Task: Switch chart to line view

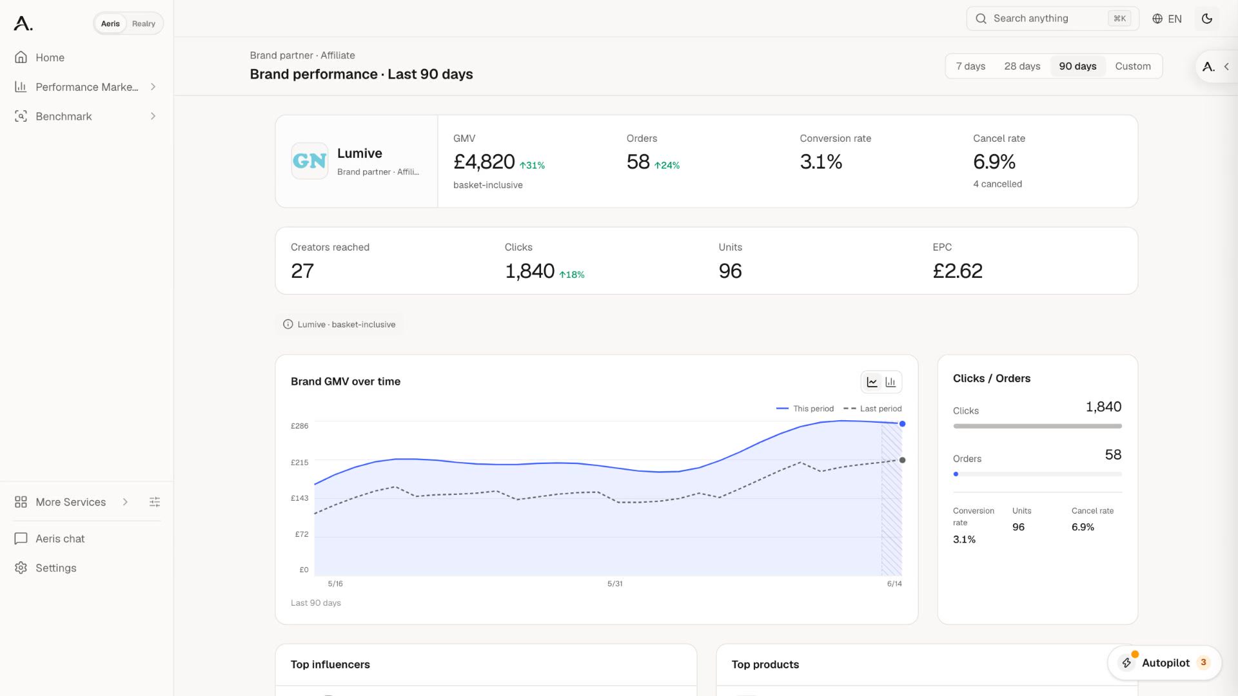Action: 872,382
